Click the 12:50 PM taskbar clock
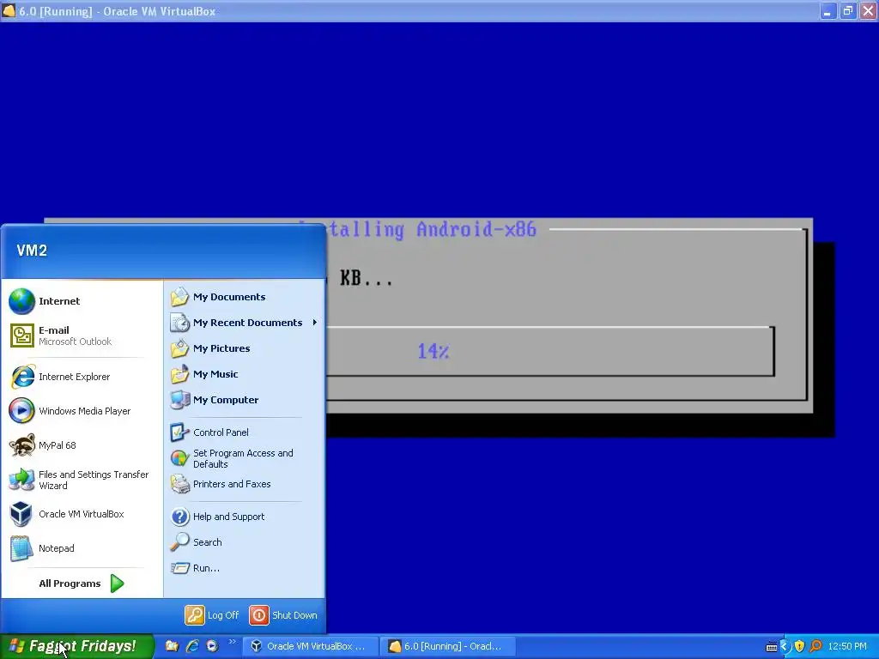The width and height of the screenshot is (879, 659). pyautogui.click(x=847, y=647)
